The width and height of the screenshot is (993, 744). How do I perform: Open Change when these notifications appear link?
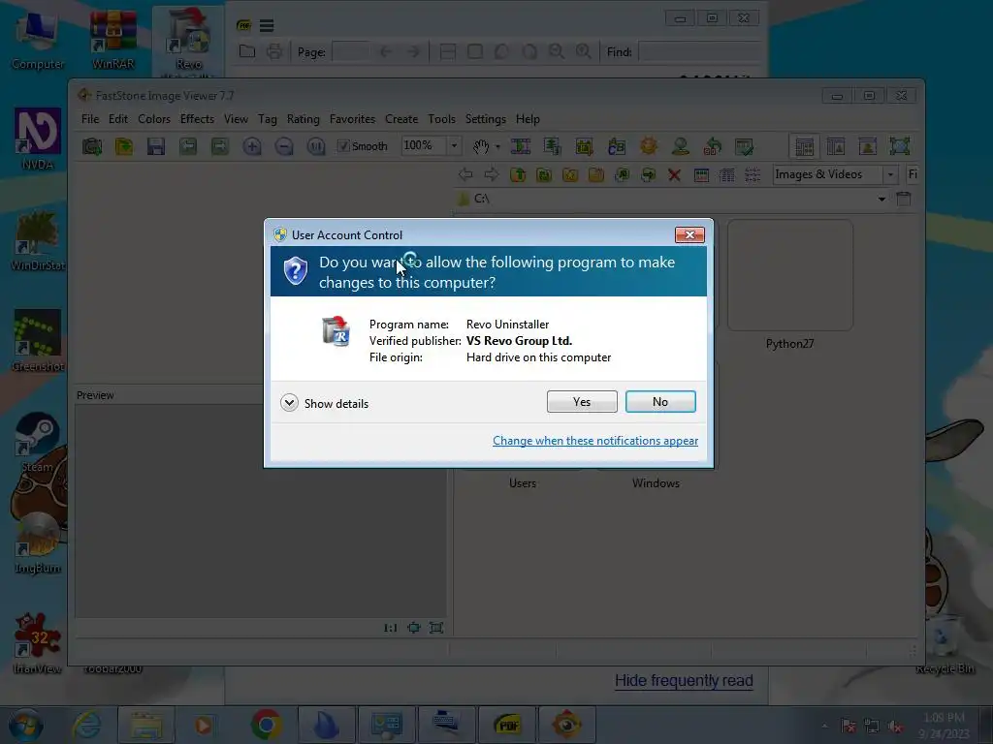tap(595, 441)
